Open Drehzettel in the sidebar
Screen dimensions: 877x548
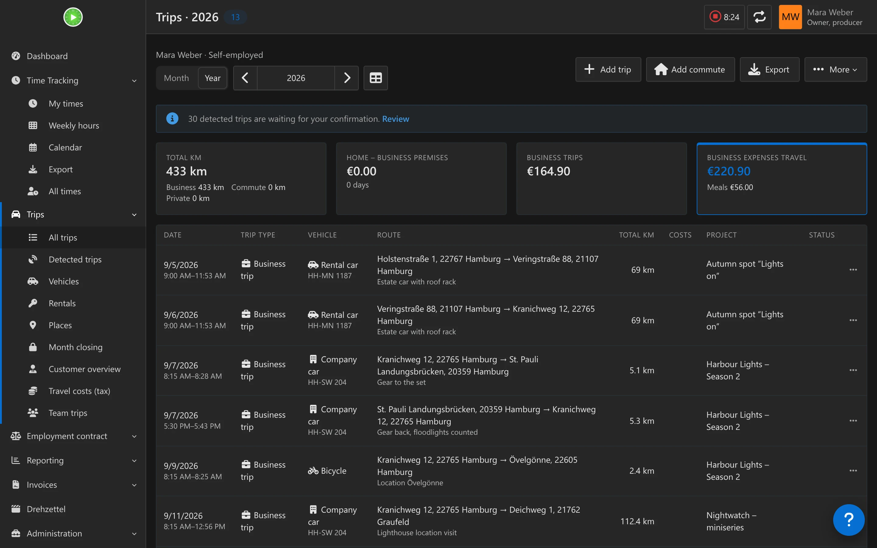(73, 509)
